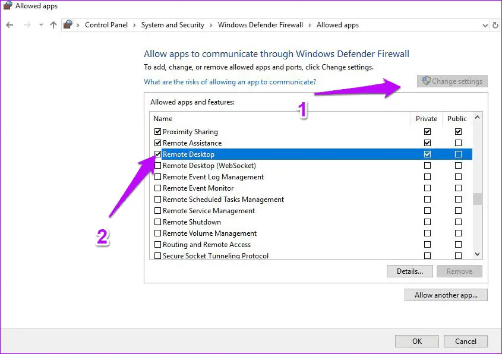
Task: Toggle the Proximity Sharing checkbox
Action: pyautogui.click(x=157, y=131)
